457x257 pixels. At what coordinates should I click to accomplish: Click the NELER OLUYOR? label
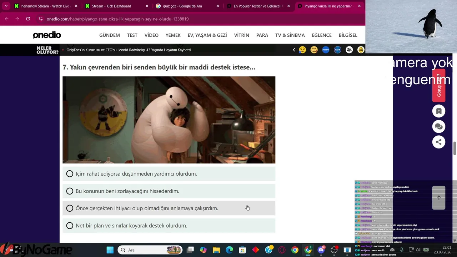pyautogui.click(x=47, y=50)
